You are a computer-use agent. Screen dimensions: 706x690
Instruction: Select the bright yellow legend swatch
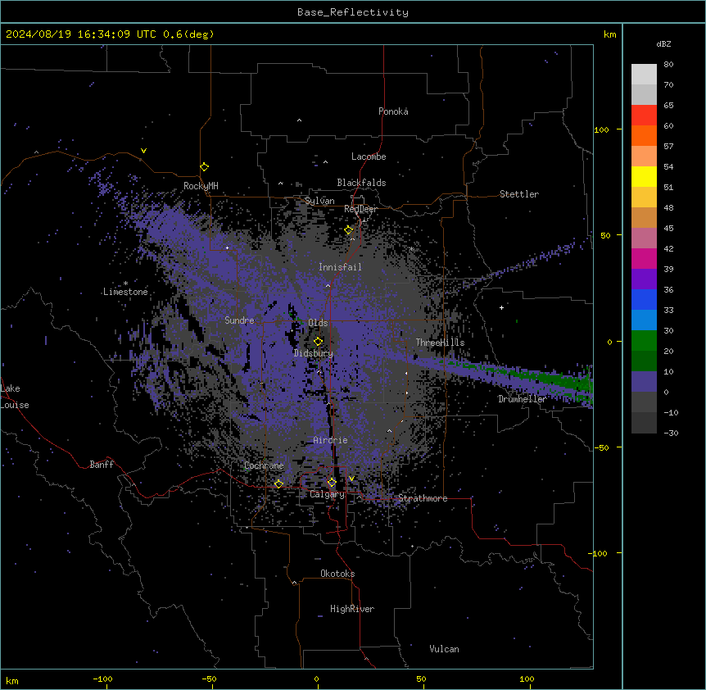tap(644, 176)
